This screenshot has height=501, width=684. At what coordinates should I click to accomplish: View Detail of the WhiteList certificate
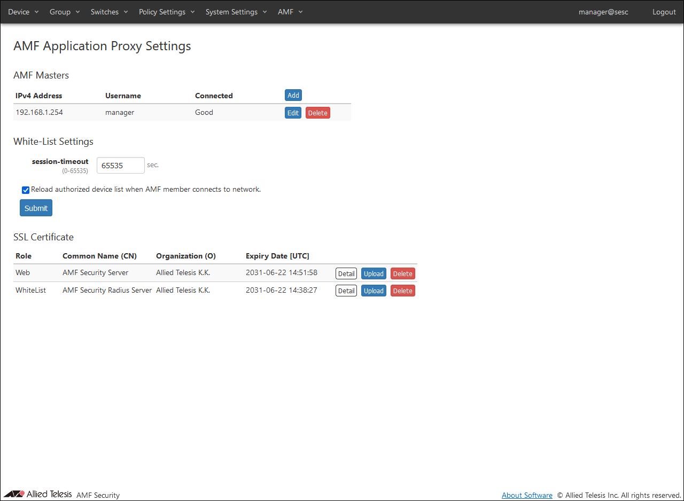(x=346, y=291)
